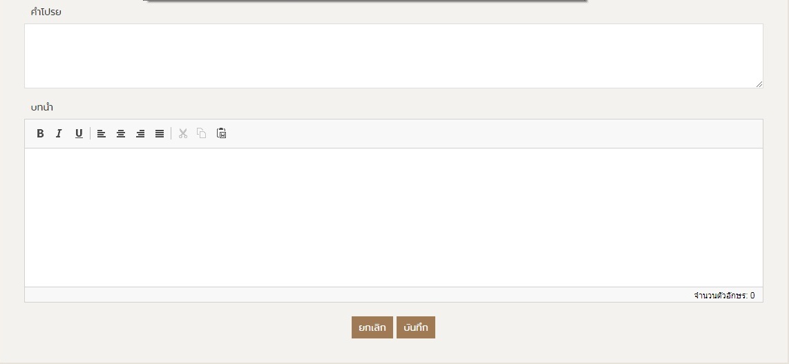Toggle bold formatting in the บทนำ editor
Viewport: 789px width, 364px height.
40,133
